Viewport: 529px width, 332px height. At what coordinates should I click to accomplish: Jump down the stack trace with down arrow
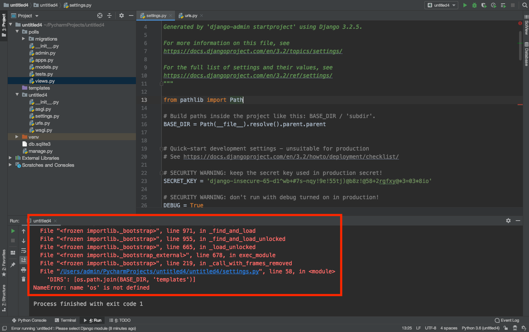coord(24,241)
